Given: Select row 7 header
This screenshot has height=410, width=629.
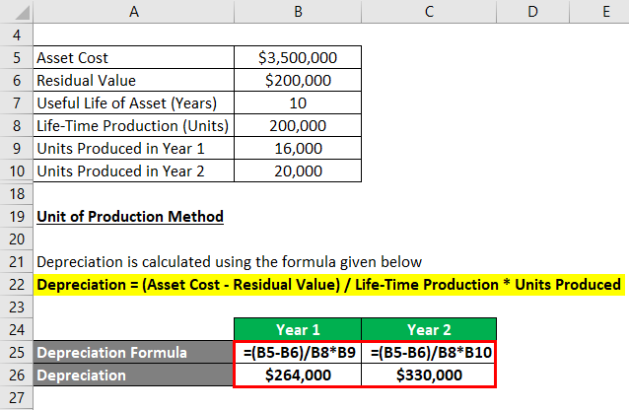Looking at the screenshot, I should [17, 103].
